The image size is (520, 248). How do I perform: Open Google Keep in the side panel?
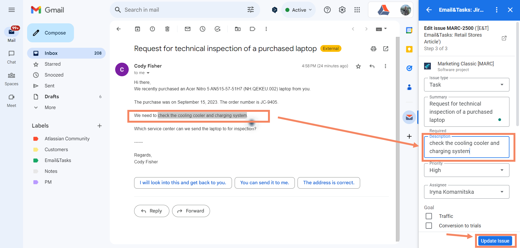pos(409,49)
